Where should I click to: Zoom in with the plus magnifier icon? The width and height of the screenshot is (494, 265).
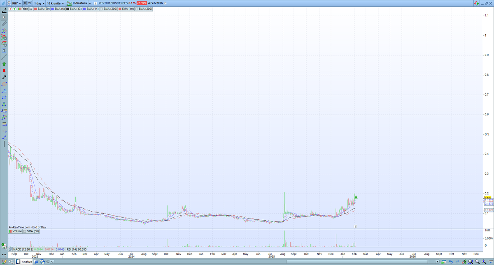click(x=484, y=262)
